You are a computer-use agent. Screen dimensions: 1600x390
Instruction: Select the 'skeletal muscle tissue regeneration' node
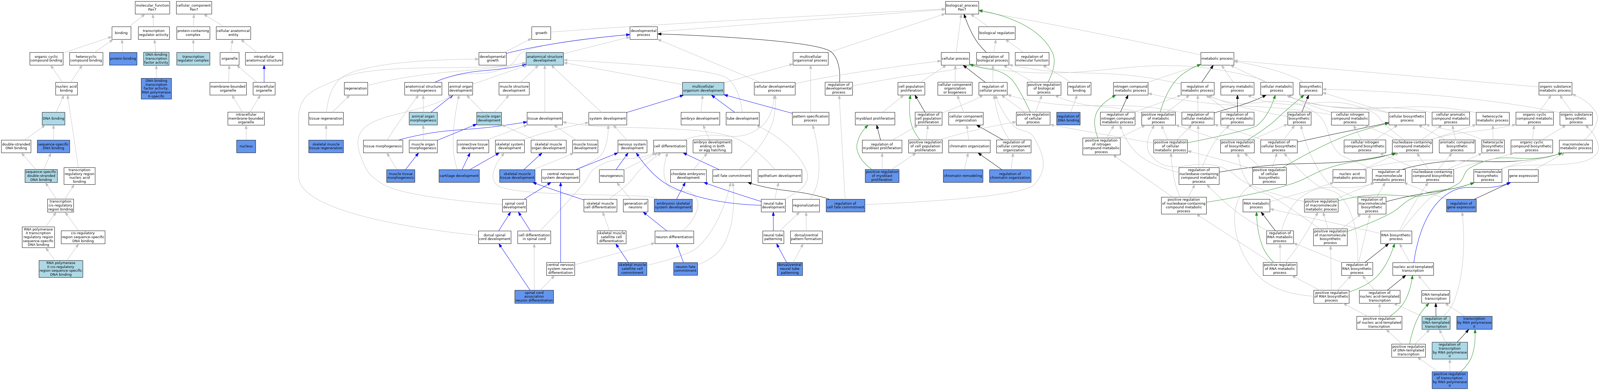point(326,147)
